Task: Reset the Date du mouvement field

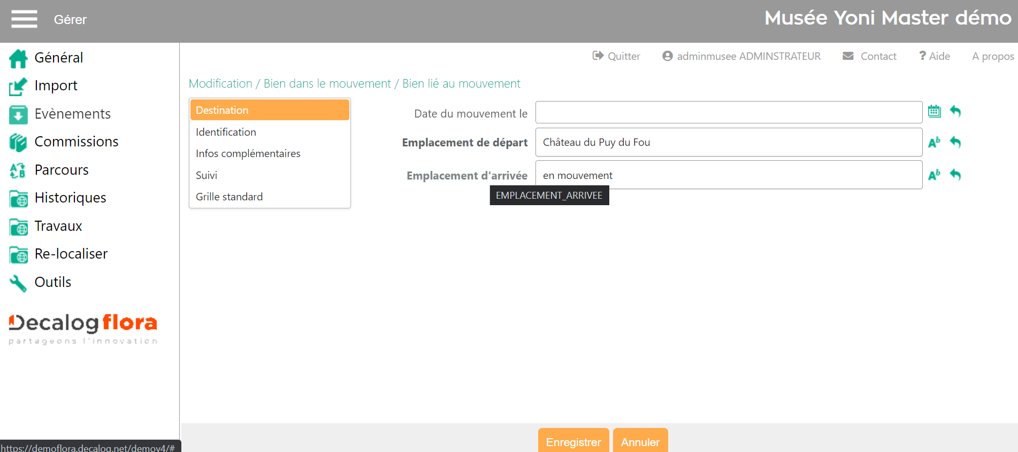Action: point(955,111)
